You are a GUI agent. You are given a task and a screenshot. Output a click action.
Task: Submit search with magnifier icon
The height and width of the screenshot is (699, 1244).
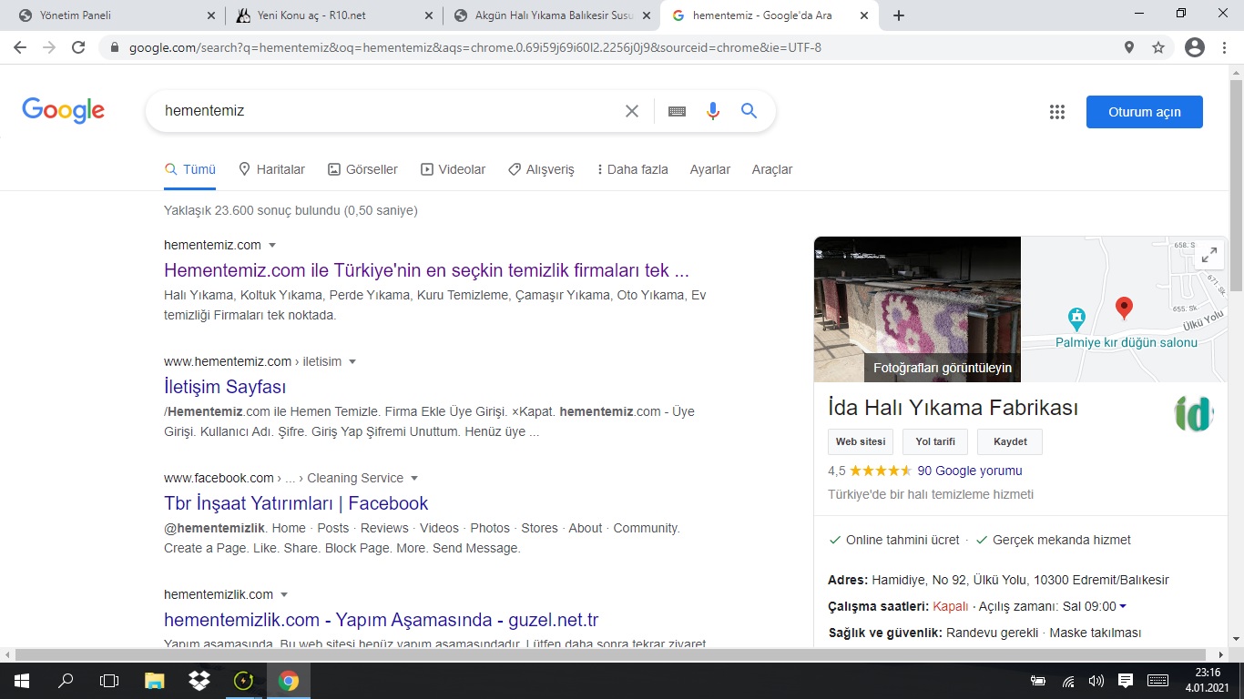click(749, 111)
